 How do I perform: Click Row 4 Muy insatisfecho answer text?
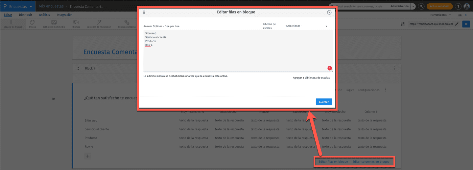click(x=194, y=147)
